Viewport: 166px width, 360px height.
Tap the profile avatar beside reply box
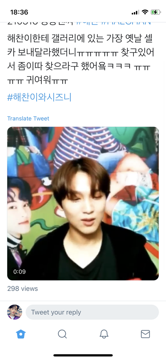[x=15, y=312]
